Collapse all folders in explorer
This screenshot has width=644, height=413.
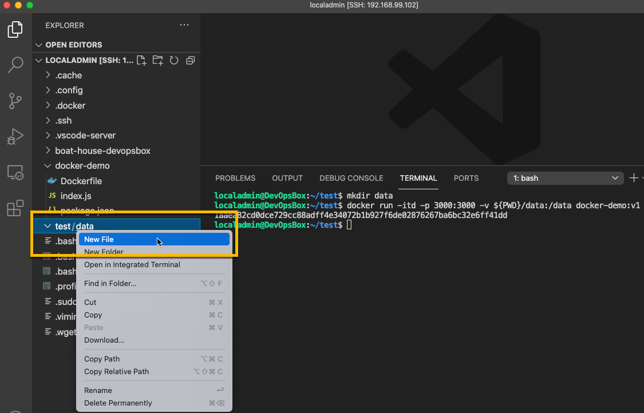tap(190, 61)
